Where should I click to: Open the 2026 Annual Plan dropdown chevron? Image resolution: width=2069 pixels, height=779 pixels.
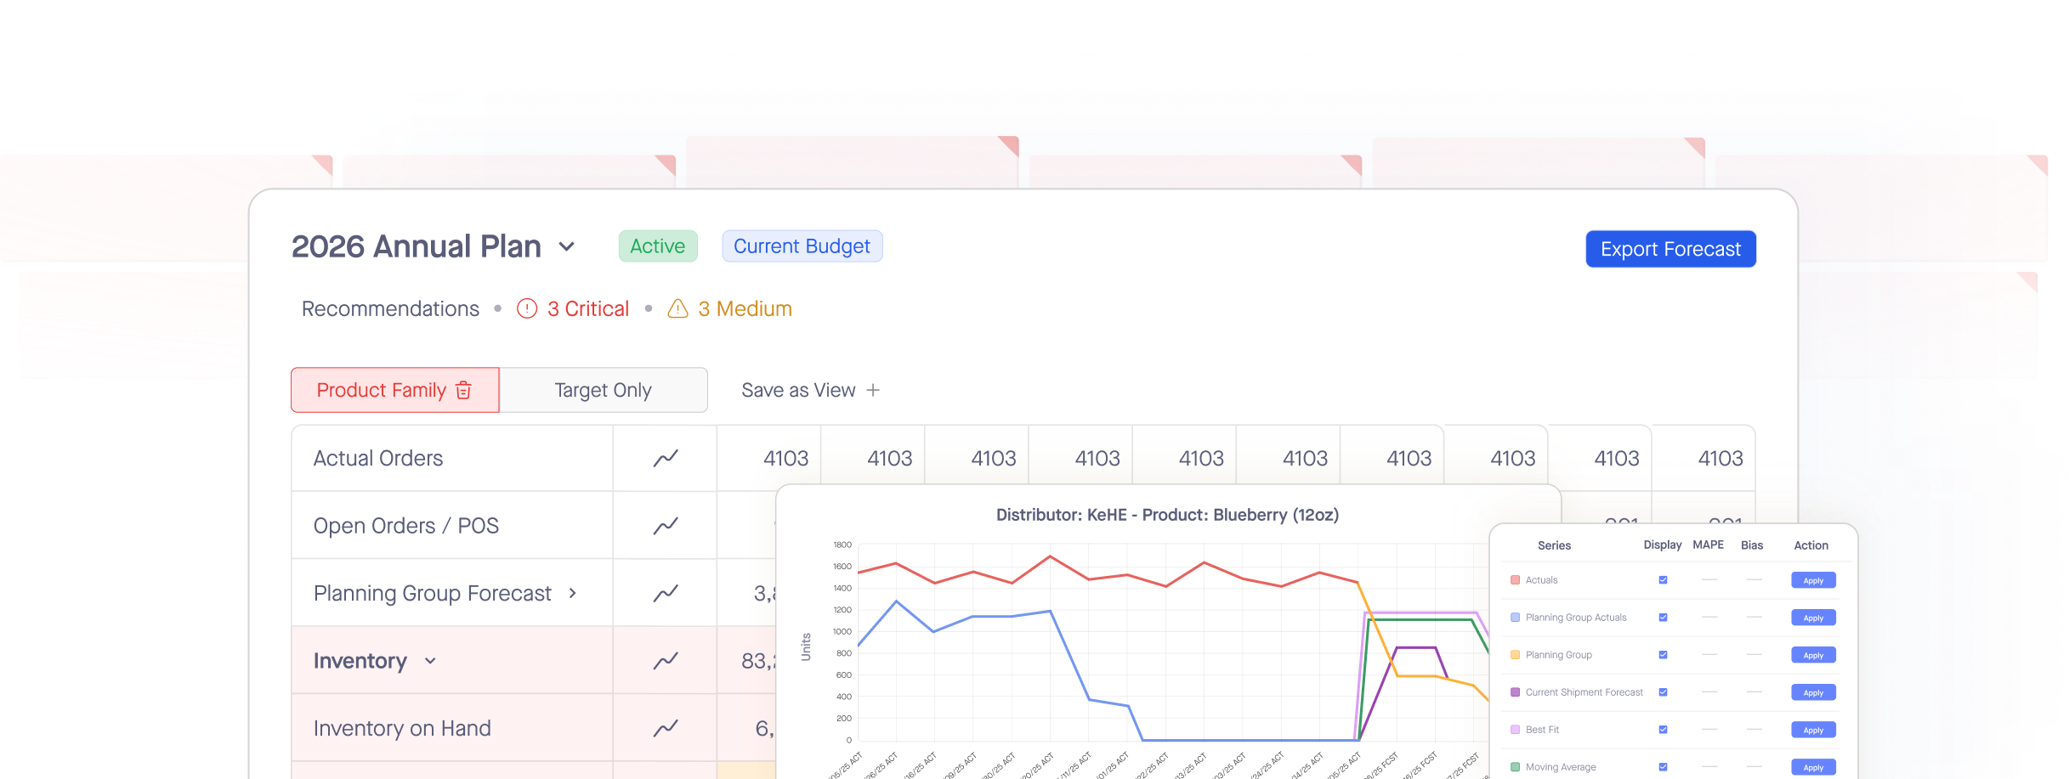pyautogui.click(x=567, y=247)
